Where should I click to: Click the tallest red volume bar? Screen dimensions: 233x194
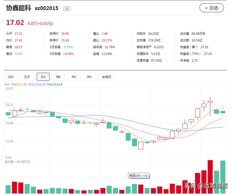(210, 177)
